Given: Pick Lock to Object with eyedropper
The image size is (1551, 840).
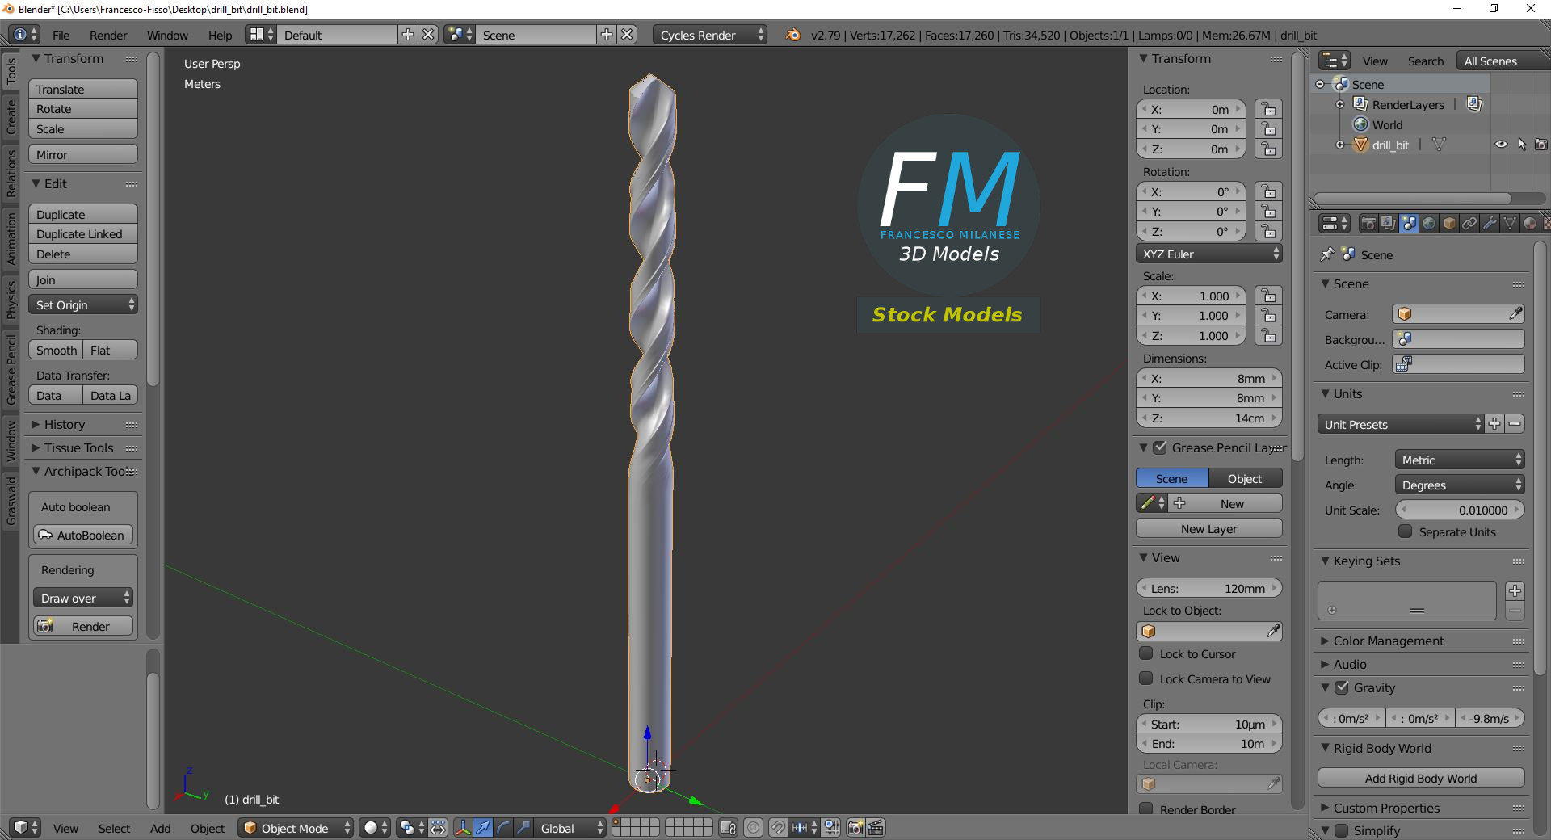Looking at the screenshot, I should pos(1273,631).
